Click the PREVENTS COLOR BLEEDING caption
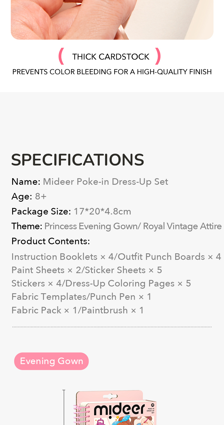Screen dimensions: 224x425 point(112,72)
